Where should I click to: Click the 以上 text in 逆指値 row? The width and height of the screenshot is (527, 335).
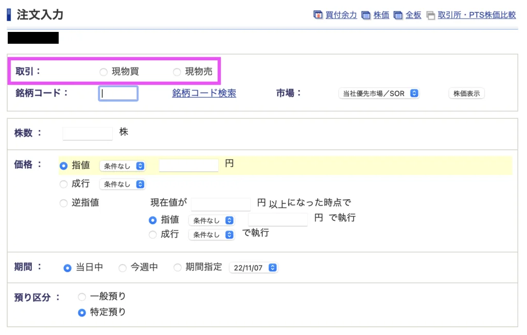coord(277,204)
